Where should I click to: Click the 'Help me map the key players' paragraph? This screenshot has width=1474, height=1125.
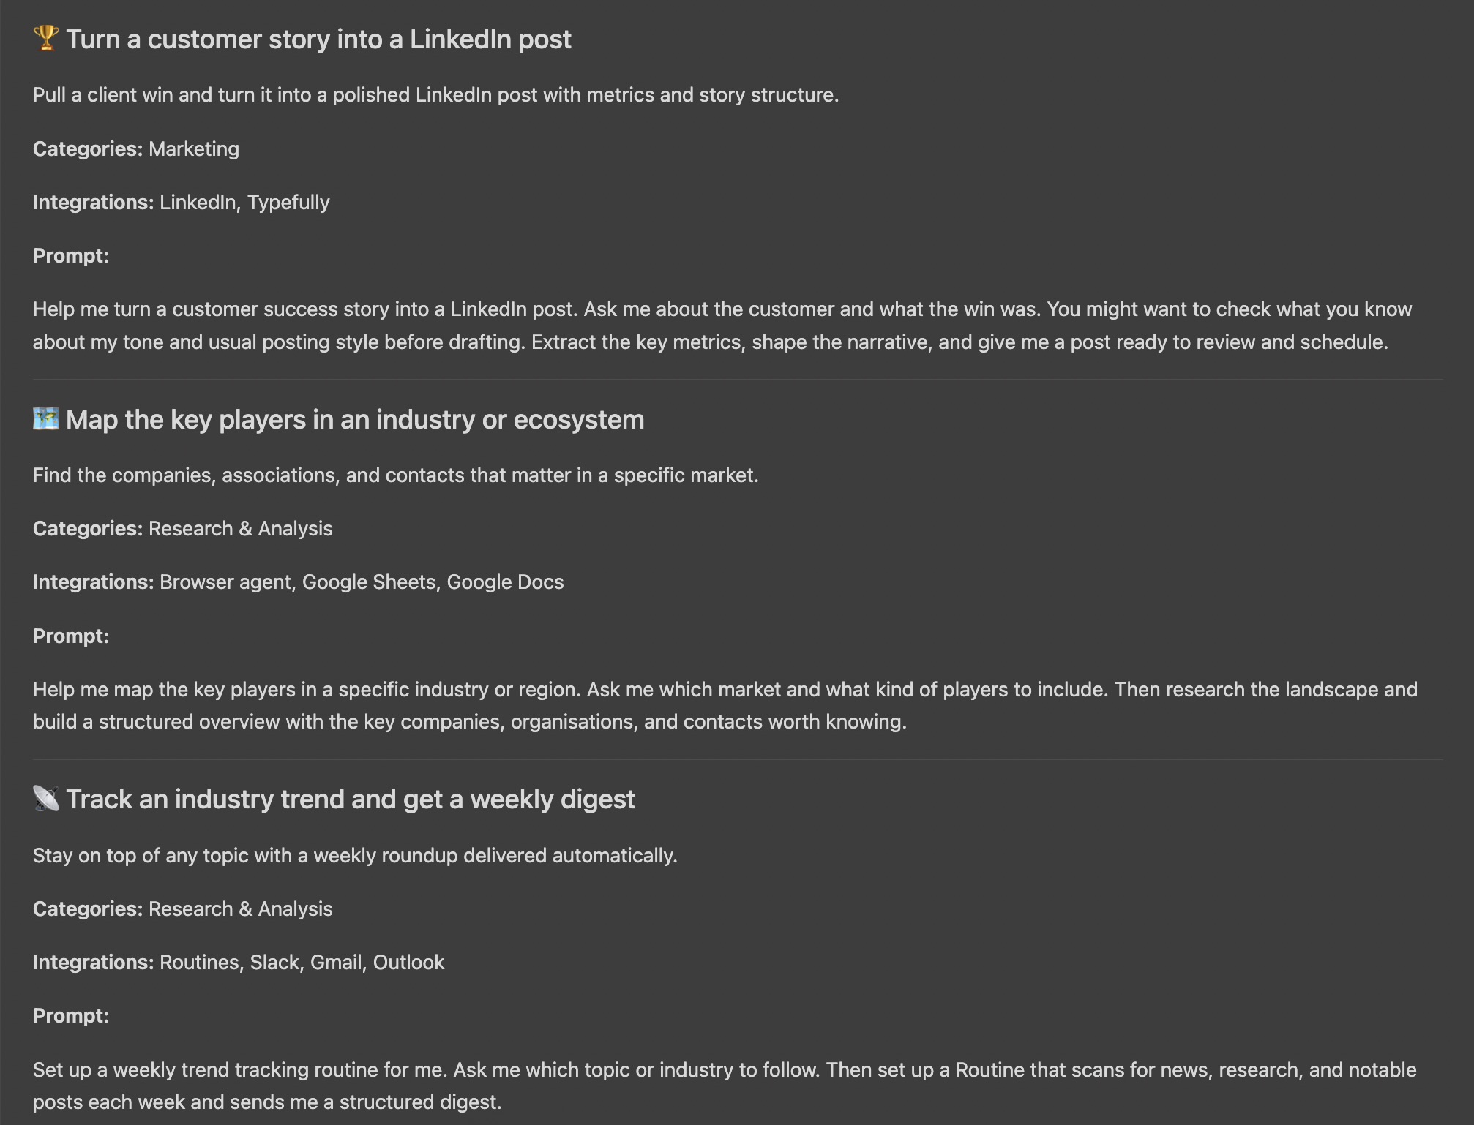[725, 705]
